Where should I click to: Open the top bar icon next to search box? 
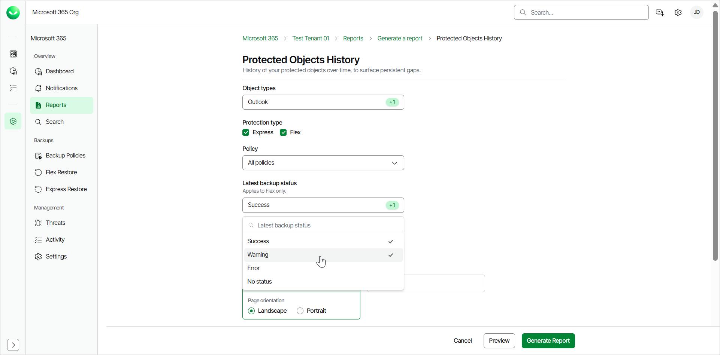[660, 13]
